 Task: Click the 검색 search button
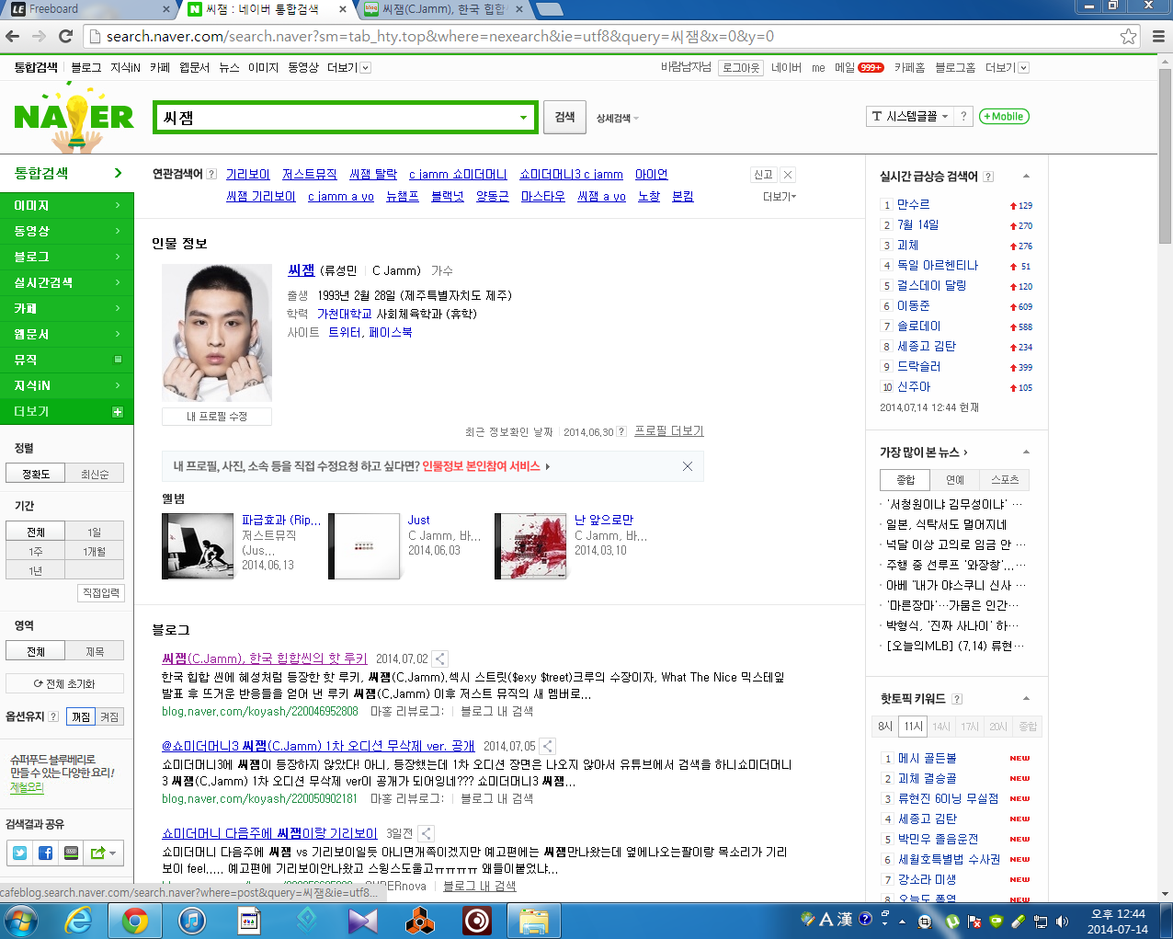[x=564, y=117]
